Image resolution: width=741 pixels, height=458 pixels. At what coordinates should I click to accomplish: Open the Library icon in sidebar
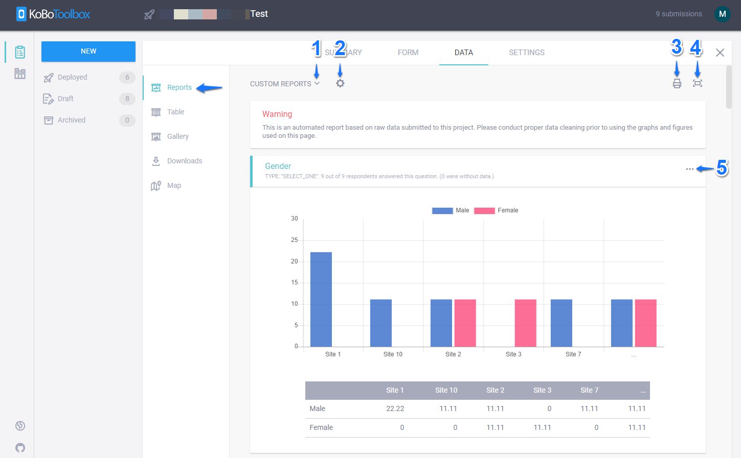coord(20,74)
